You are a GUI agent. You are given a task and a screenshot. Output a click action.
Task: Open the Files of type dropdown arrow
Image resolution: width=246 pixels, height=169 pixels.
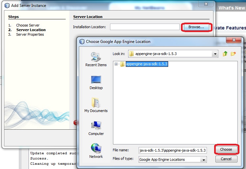pos(204,160)
